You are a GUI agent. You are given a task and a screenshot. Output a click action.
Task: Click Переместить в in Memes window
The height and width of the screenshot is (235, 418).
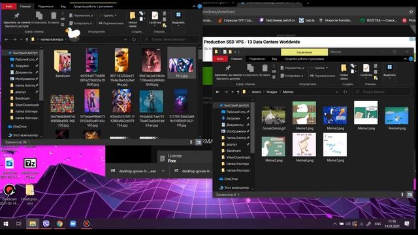(292, 68)
